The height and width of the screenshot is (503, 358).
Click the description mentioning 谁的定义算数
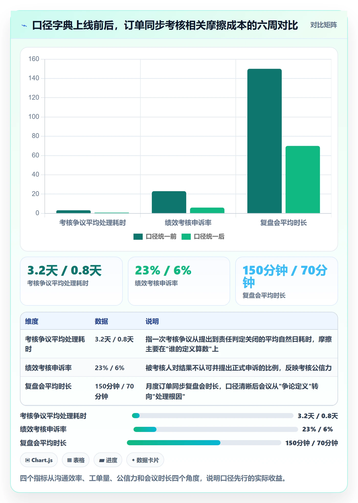pyautogui.click(x=239, y=344)
